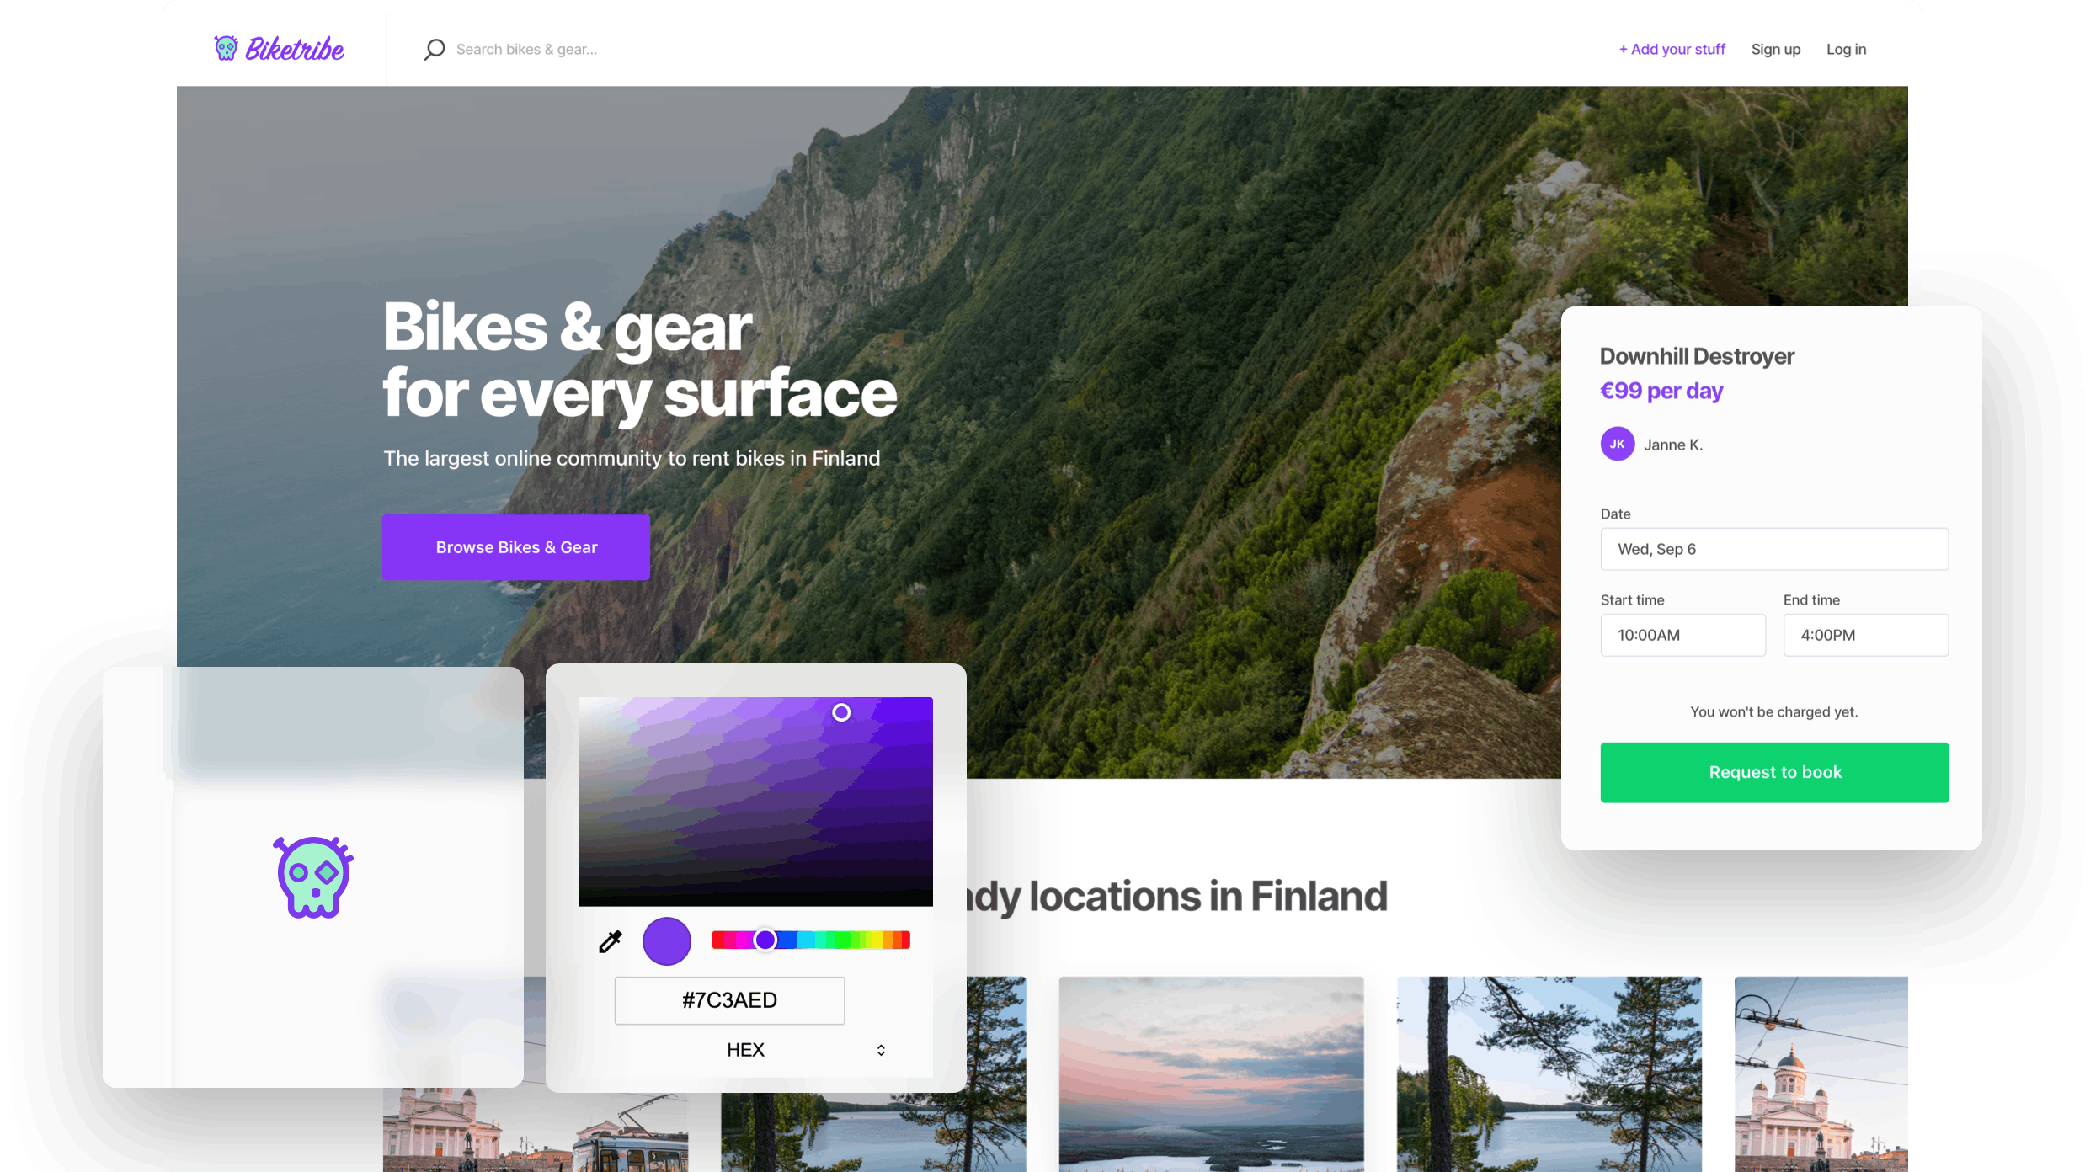Click the #7C3AED hex input field
The image size is (2085, 1172).
[x=729, y=999]
